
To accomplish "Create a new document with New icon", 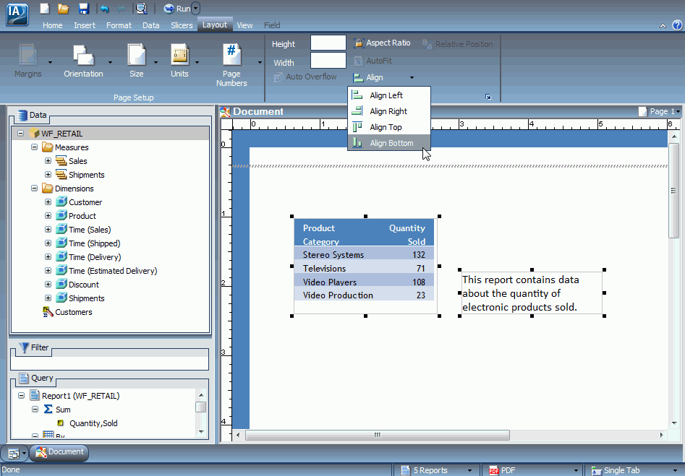I will [45, 8].
